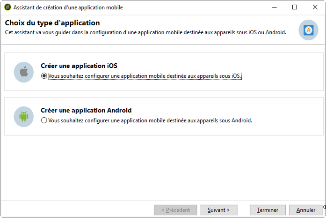Viewport: 326px width, 218px height.
Task: Close the wizard window
Action: click(315, 8)
